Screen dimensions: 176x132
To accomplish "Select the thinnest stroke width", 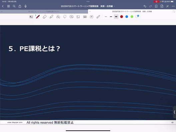I will click(x=106, y=17).
